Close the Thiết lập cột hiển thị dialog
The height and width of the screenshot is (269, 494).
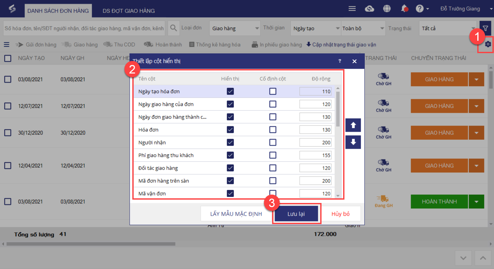[354, 61]
